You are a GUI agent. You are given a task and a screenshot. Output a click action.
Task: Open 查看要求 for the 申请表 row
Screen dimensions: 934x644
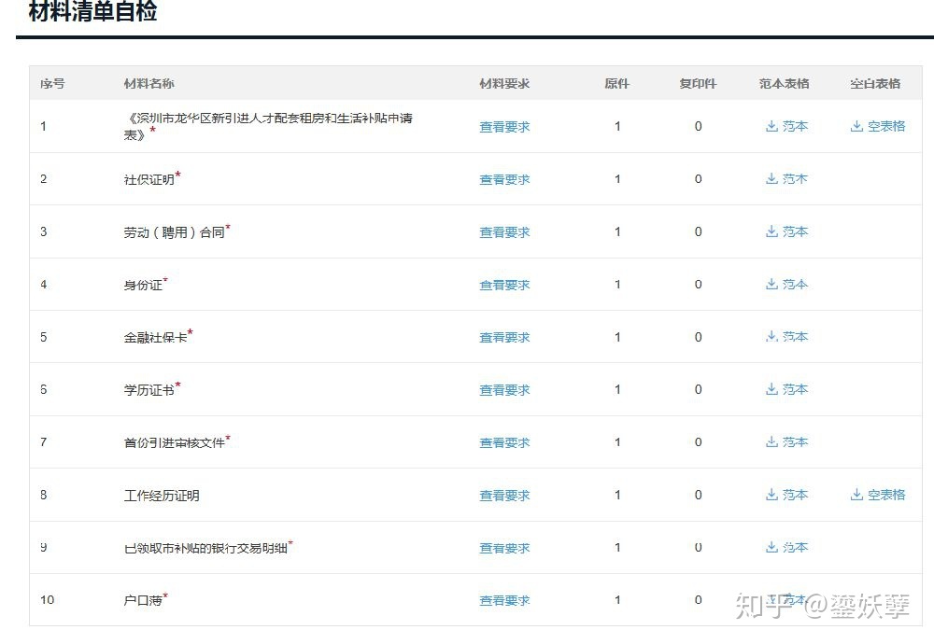(x=504, y=127)
